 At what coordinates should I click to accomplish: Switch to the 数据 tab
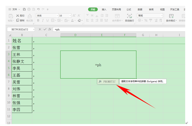click(x=140, y=9)
